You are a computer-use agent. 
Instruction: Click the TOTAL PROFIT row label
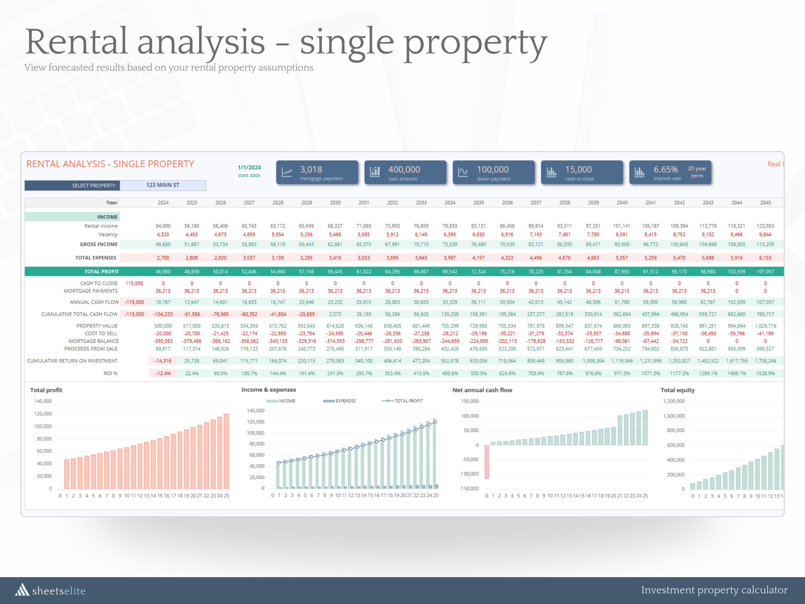(x=101, y=272)
